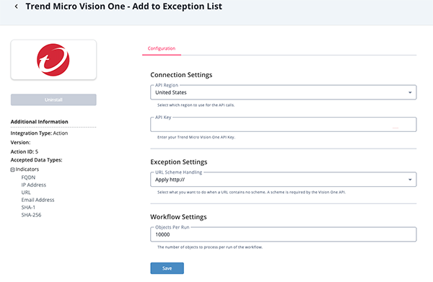
Task: Click the Integration Type: Action text
Action: pos(39,133)
